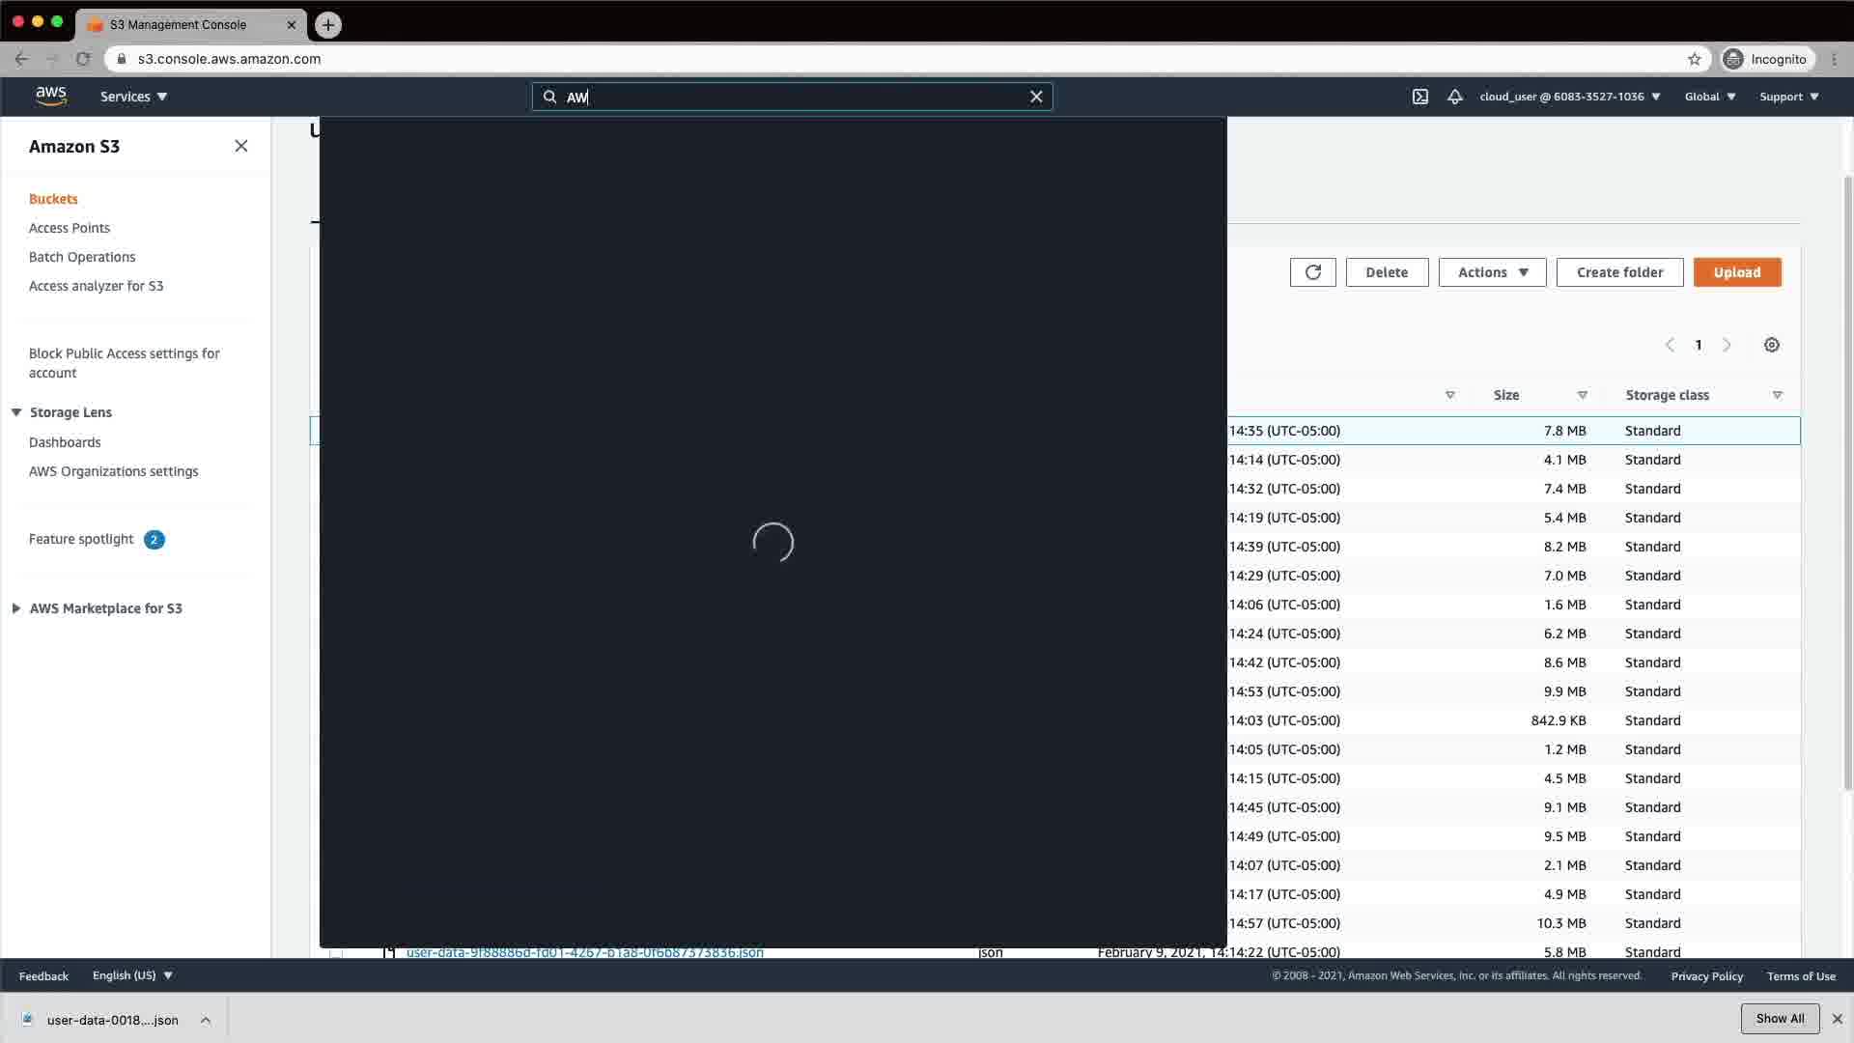Open table preferences gear icon

coord(1771,345)
